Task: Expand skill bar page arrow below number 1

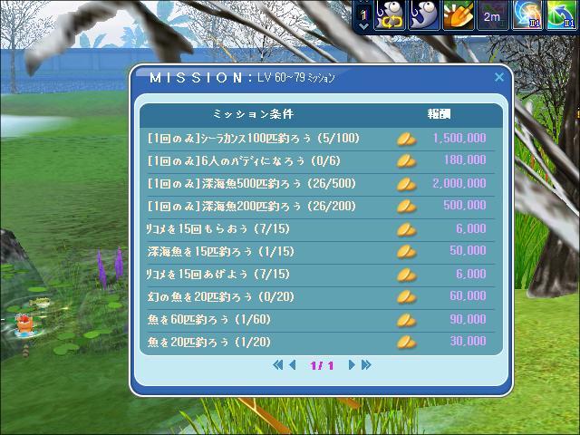Action: 364,26
